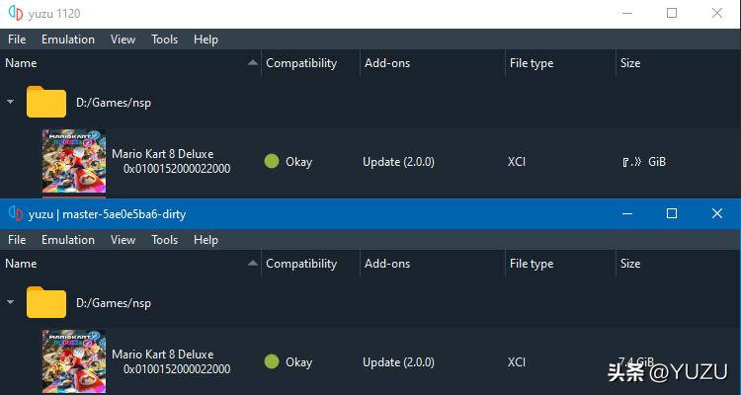Click the green Okay compatibility dot in bottom window

click(272, 361)
